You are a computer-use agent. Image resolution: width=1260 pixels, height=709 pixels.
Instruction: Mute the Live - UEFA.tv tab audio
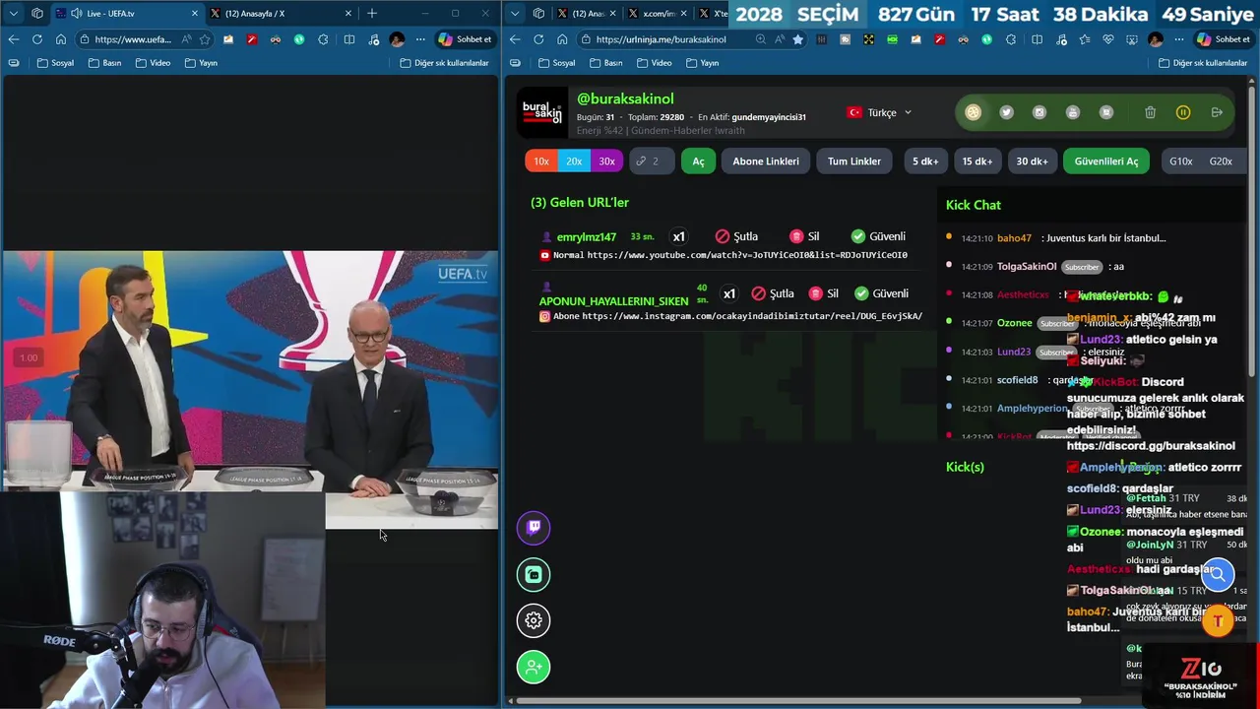click(x=76, y=14)
